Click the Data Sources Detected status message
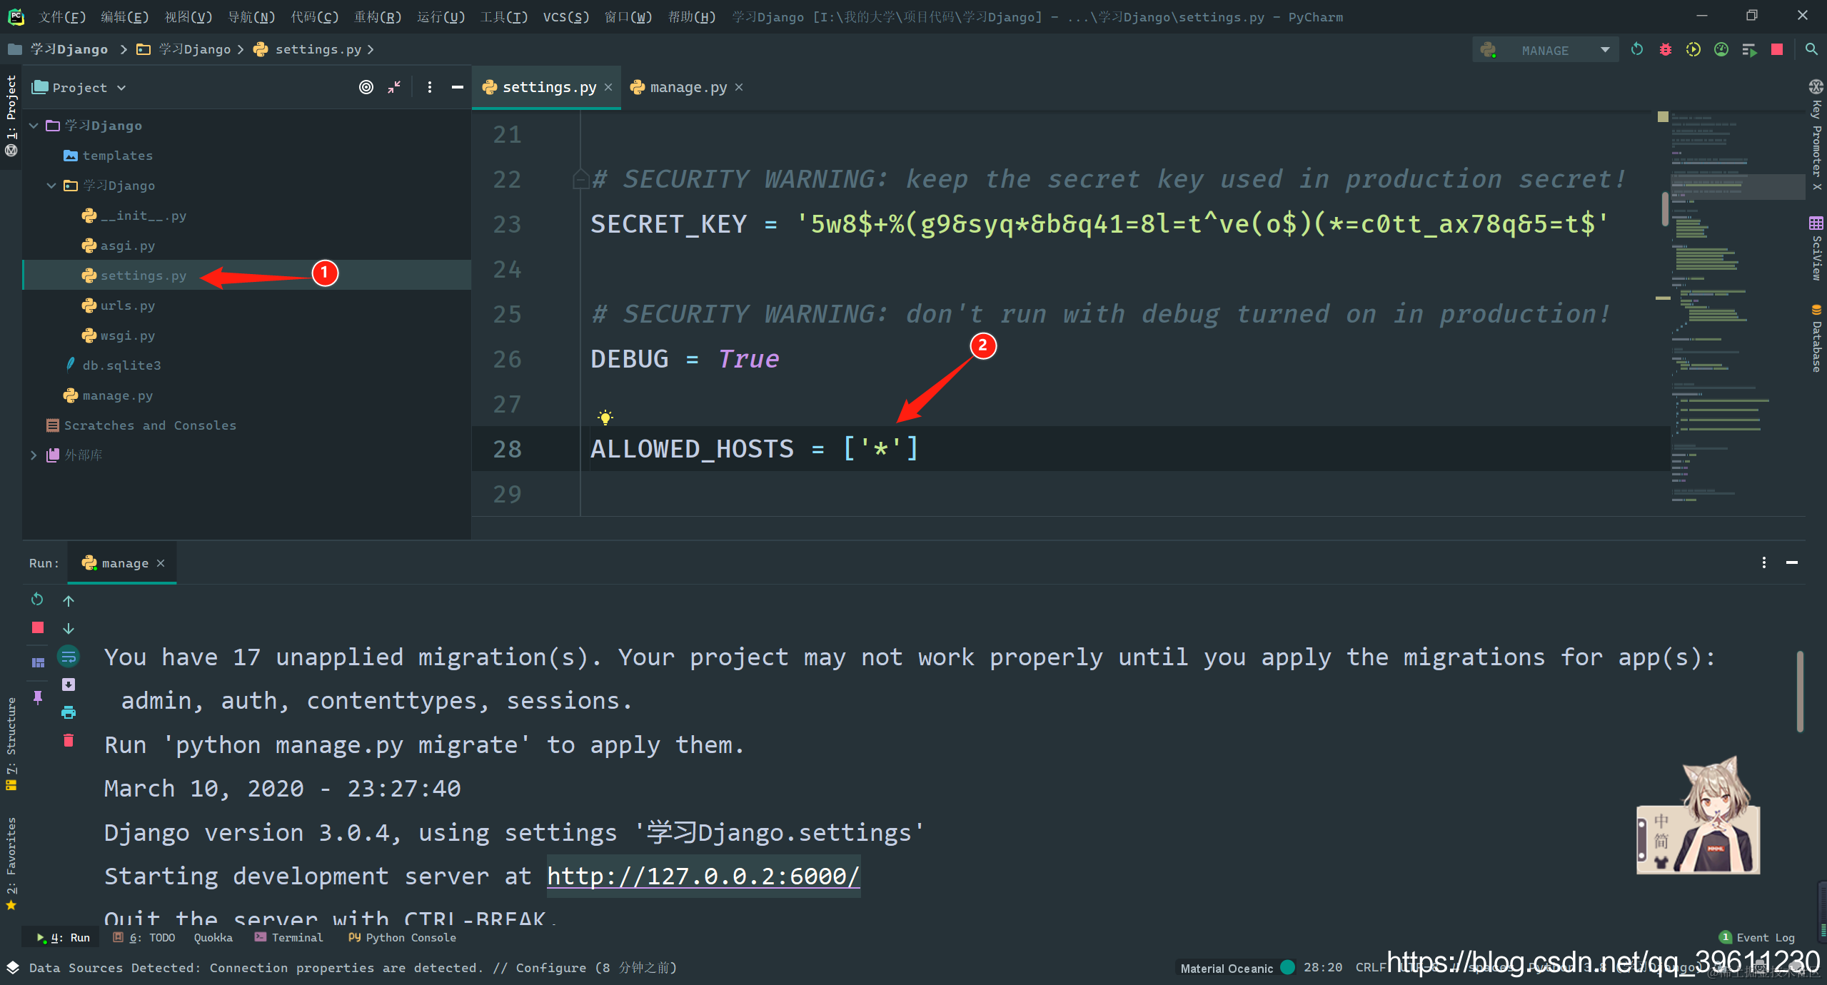 (353, 967)
